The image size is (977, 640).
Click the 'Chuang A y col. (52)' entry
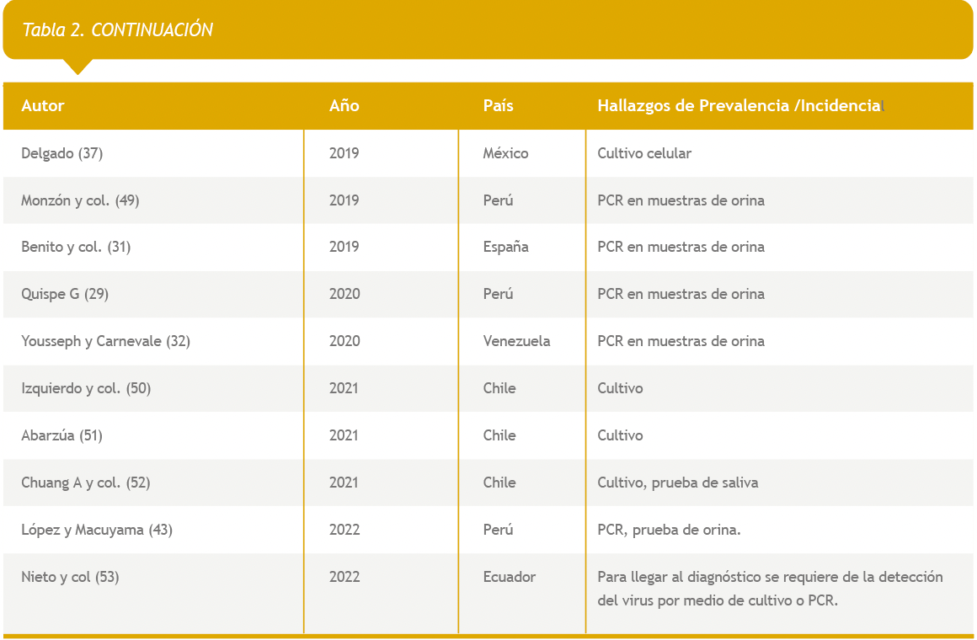[86, 483]
